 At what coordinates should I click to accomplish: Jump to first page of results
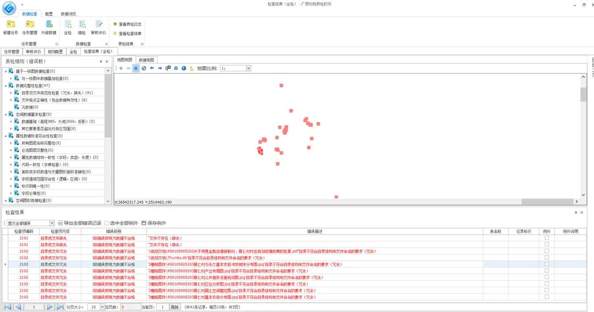[8, 307]
